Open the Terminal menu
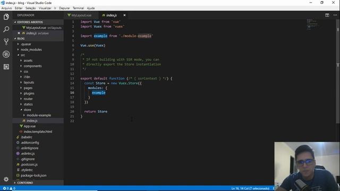This screenshot has height=191, width=340. (78, 8)
